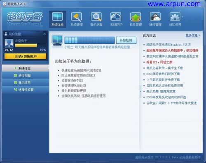Click the green icon beside 进行扫描
This screenshot has width=206, height=163.
click(15, 75)
